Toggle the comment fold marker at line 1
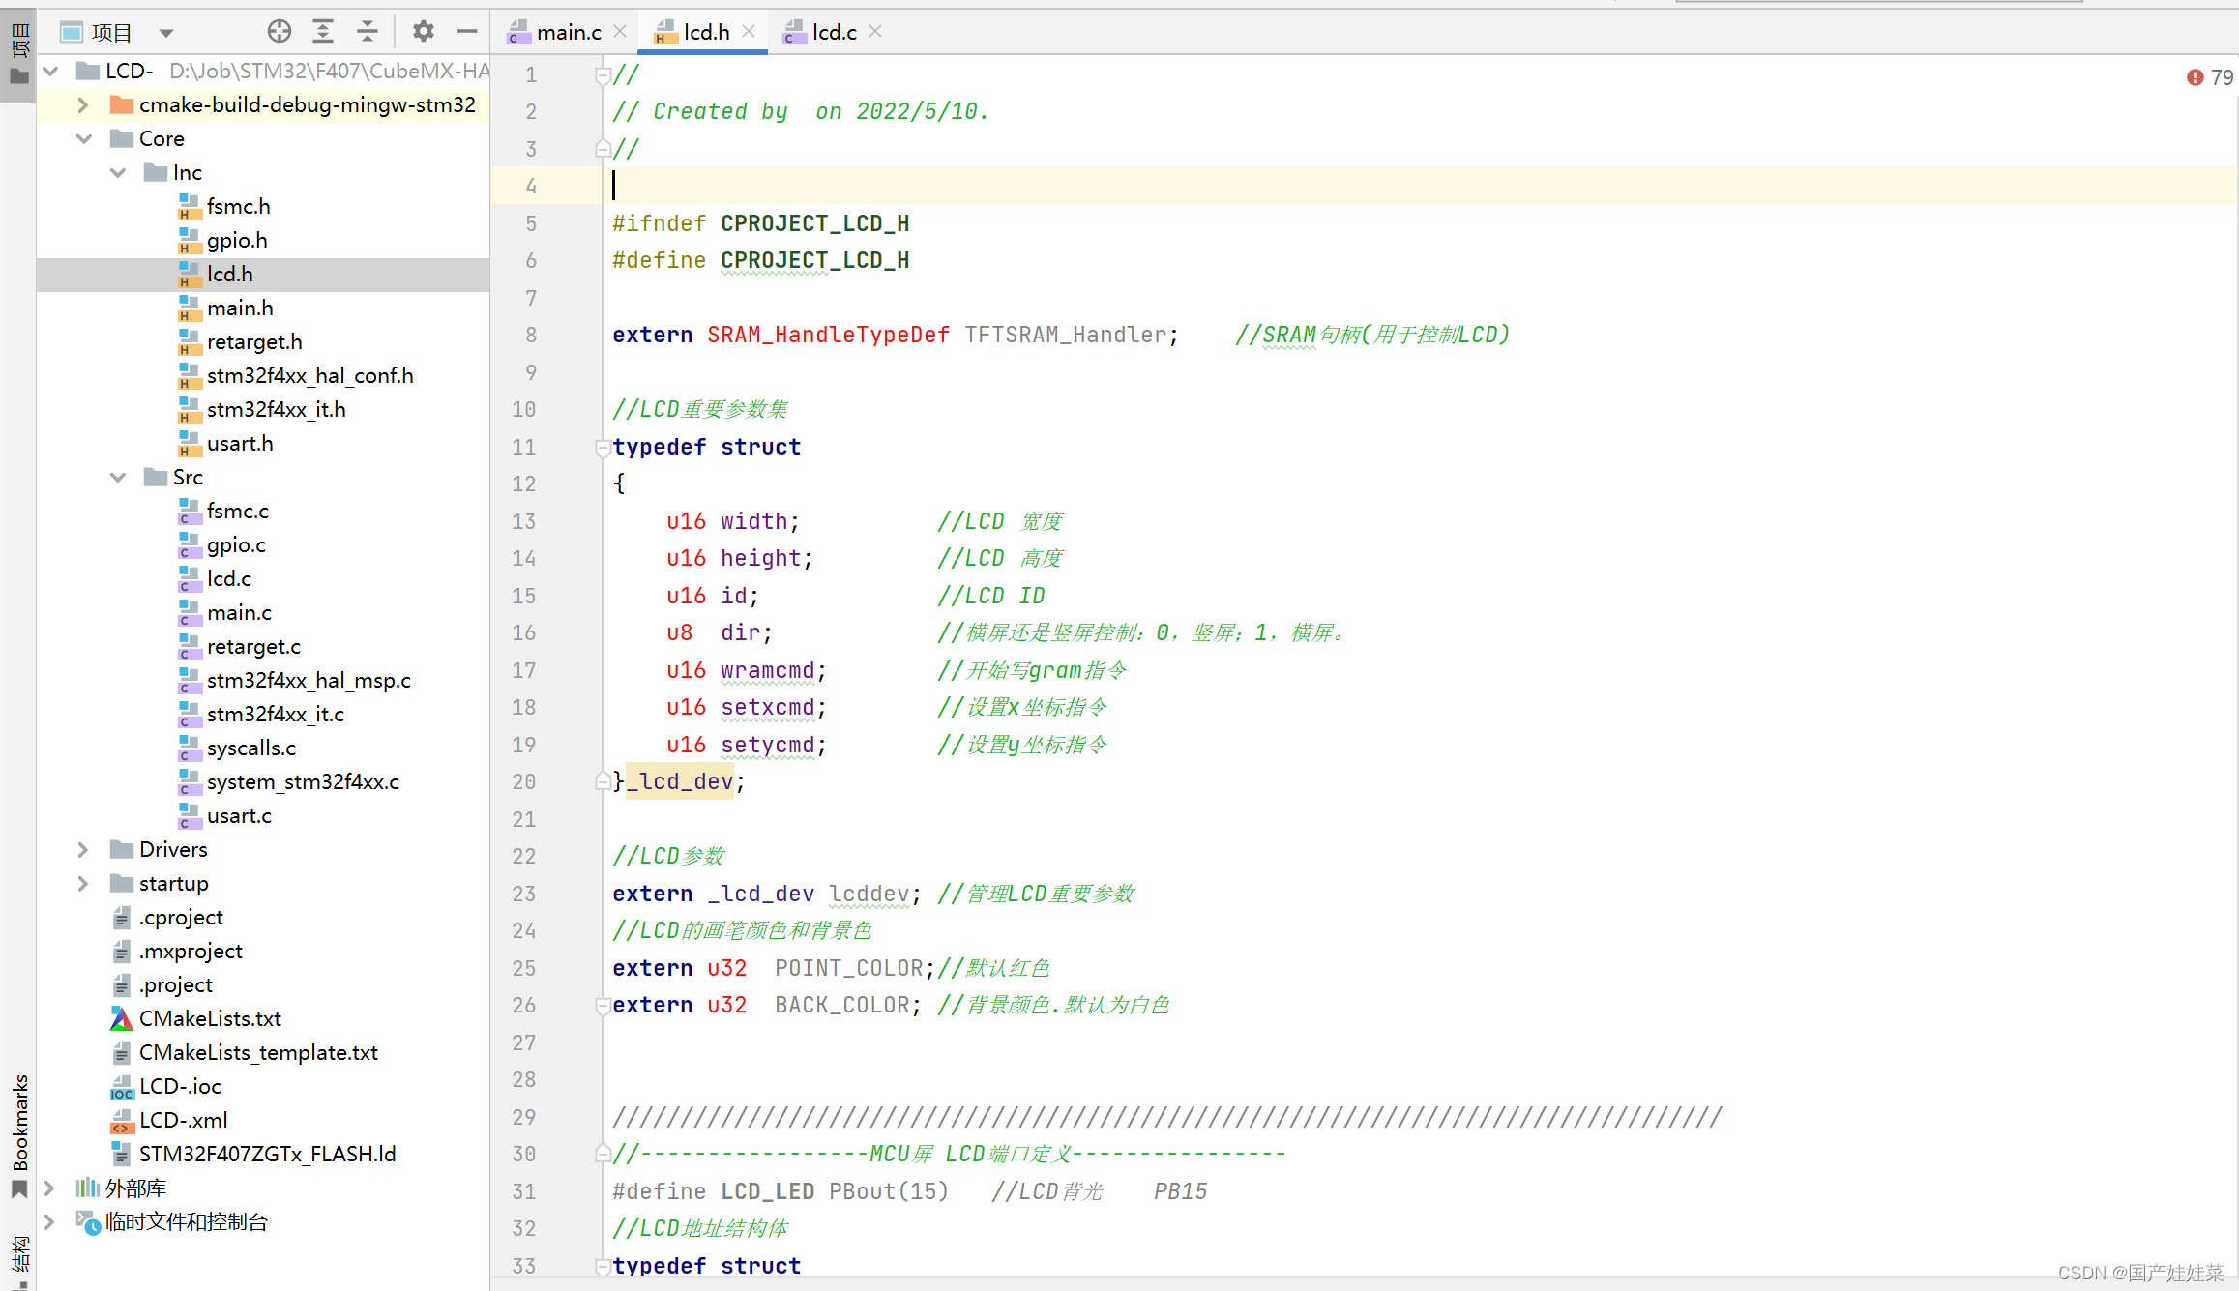 point(603,74)
